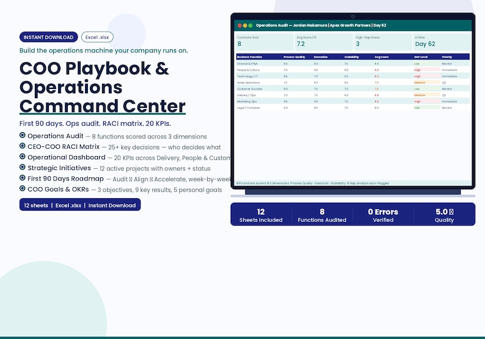Click the 12 sheets Excel Instant Download banner
This screenshot has width=485, height=339.
pyautogui.click(x=80, y=205)
